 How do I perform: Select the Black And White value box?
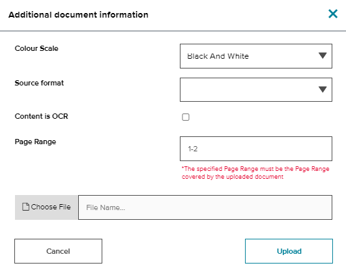(x=256, y=56)
